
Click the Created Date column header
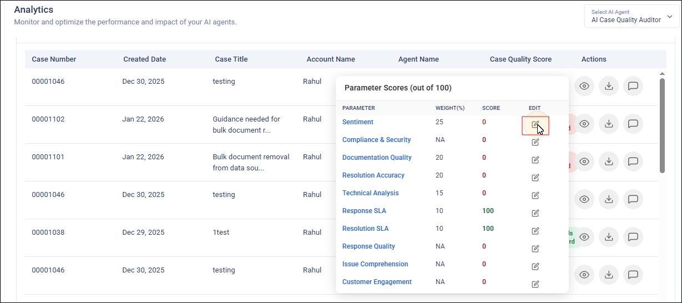point(144,59)
